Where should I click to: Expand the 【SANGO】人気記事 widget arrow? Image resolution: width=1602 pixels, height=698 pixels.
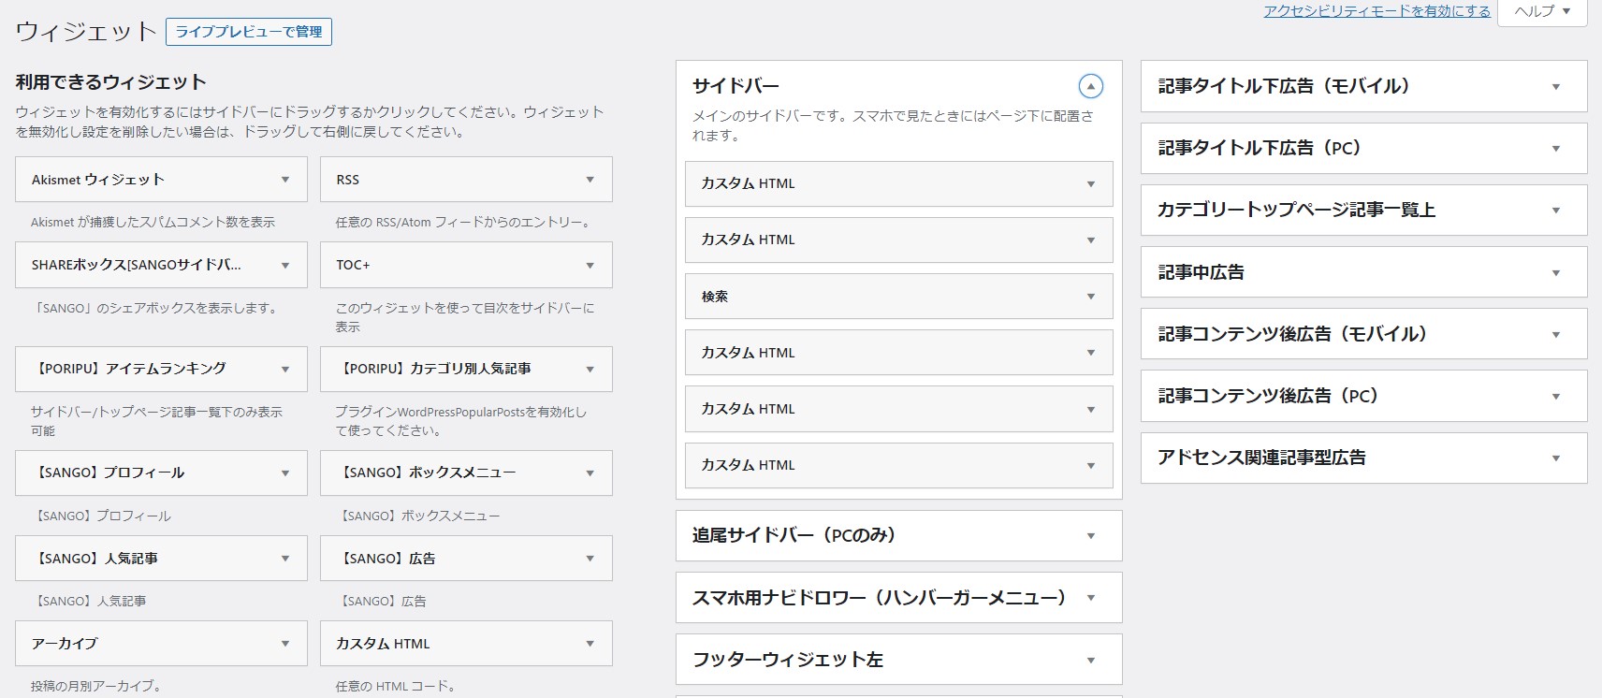coord(284,559)
